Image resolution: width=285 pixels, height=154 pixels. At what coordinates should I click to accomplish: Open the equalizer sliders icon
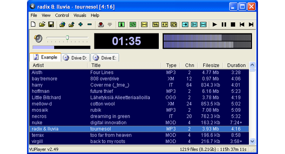click(133, 24)
